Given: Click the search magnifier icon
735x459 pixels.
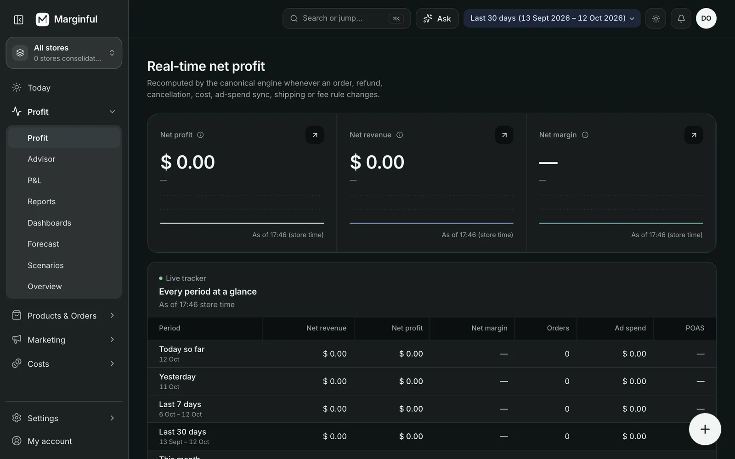Looking at the screenshot, I should click(x=294, y=18).
